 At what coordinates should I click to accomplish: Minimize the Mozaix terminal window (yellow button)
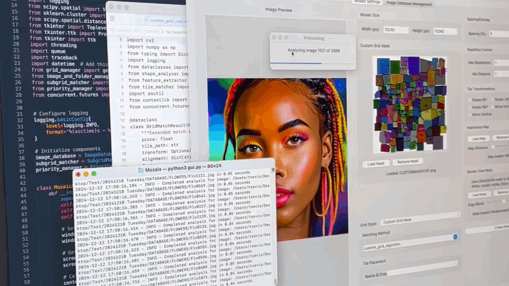tap(86, 174)
